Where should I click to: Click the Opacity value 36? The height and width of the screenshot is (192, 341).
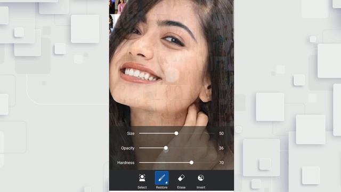click(x=222, y=148)
